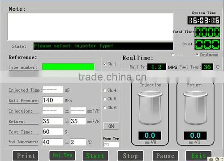Click the System Time clock display
Screen dimensions: 224x161
click(204, 20)
